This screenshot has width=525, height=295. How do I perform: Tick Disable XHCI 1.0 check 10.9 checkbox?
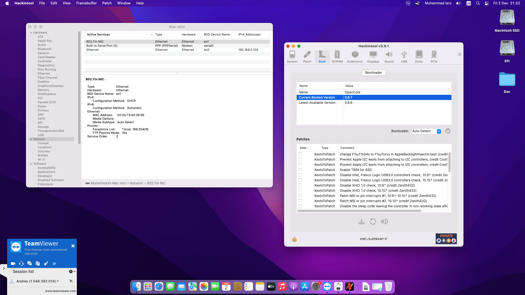click(300, 185)
